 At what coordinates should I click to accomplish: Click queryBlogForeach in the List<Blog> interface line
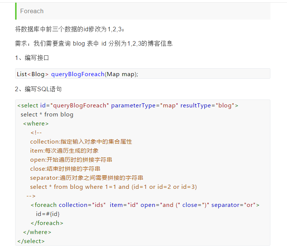pyautogui.click(x=77, y=74)
